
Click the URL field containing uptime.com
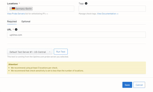coord(76,35)
